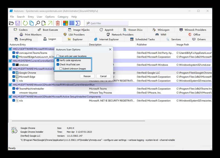The height and width of the screenshot is (158, 220).
Task: Toggle Hide Microsoft Entries colorful logo icon
Action: point(65,23)
